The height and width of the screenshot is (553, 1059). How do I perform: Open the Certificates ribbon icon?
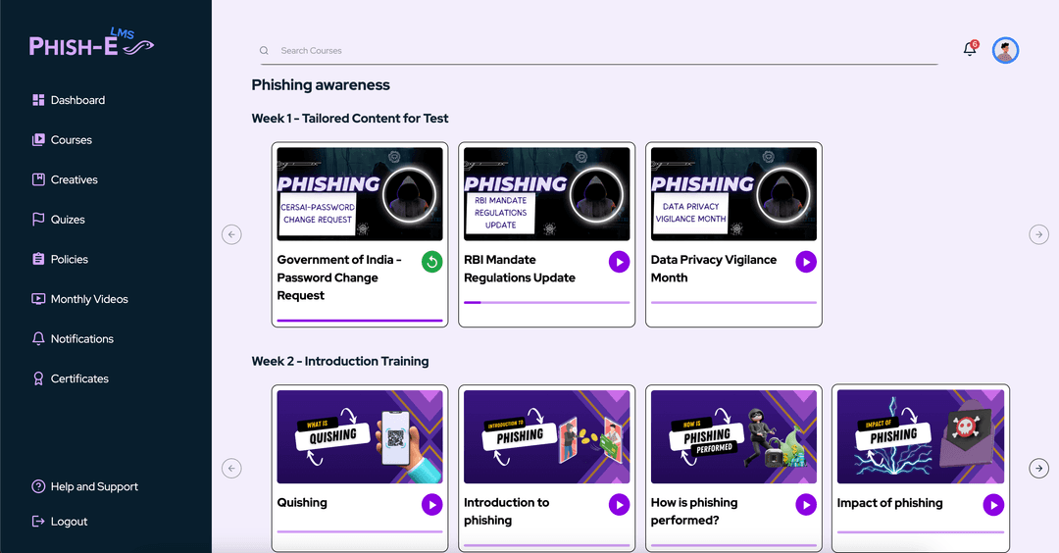pyautogui.click(x=38, y=378)
